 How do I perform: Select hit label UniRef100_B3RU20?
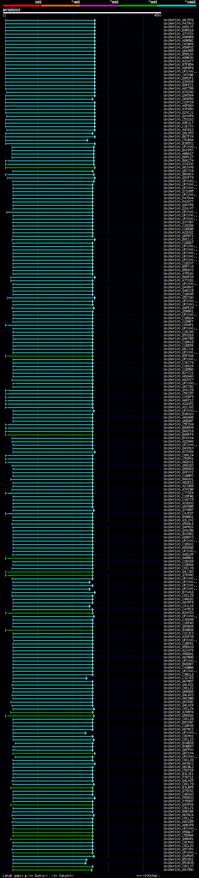tap(178, 414)
